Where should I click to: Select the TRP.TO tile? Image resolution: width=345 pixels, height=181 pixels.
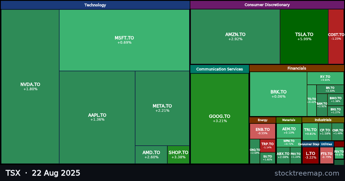(268, 146)
